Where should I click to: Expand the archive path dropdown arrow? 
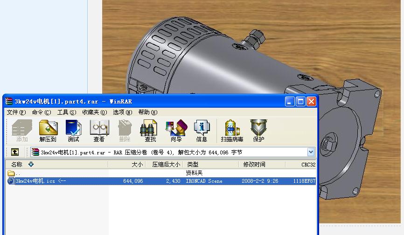coord(311,152)
